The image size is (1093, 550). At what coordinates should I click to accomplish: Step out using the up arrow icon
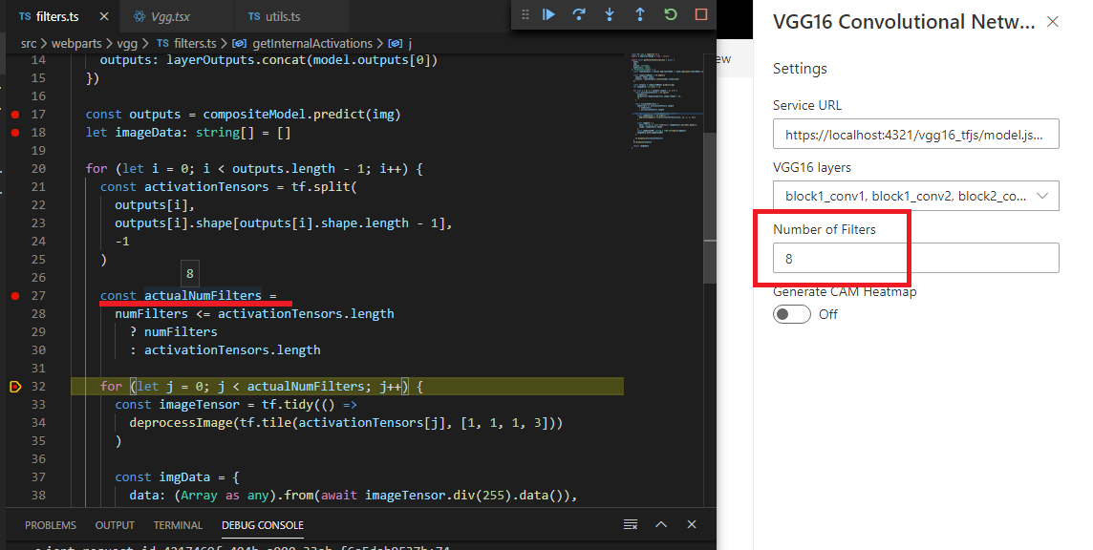(640, 14)
